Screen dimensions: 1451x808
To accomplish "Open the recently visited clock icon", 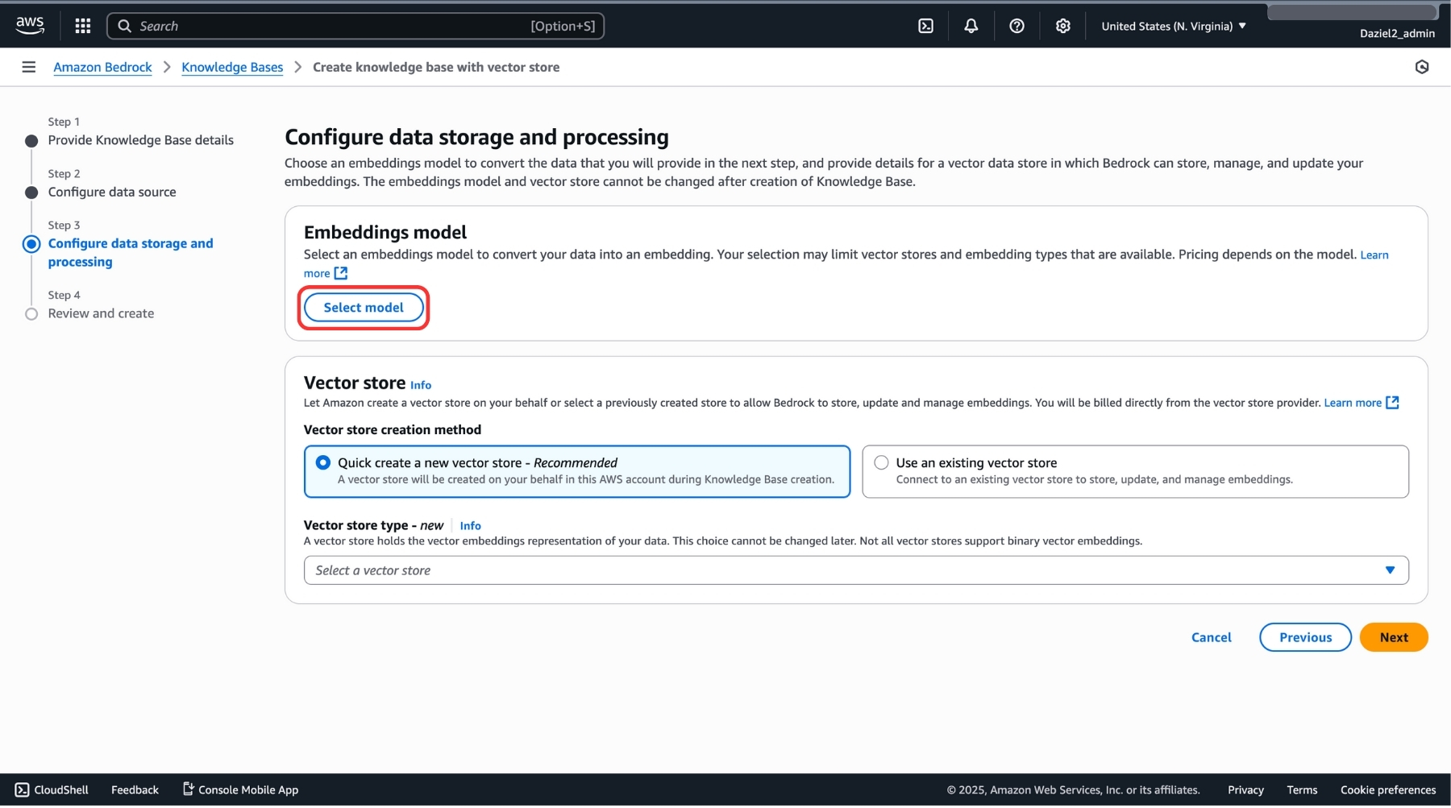I will (x=1423, y=67).
